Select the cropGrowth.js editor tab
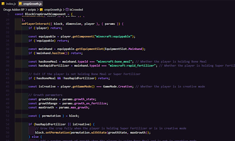This screenshot has height=141, width=235. click(x=30, y=4)
